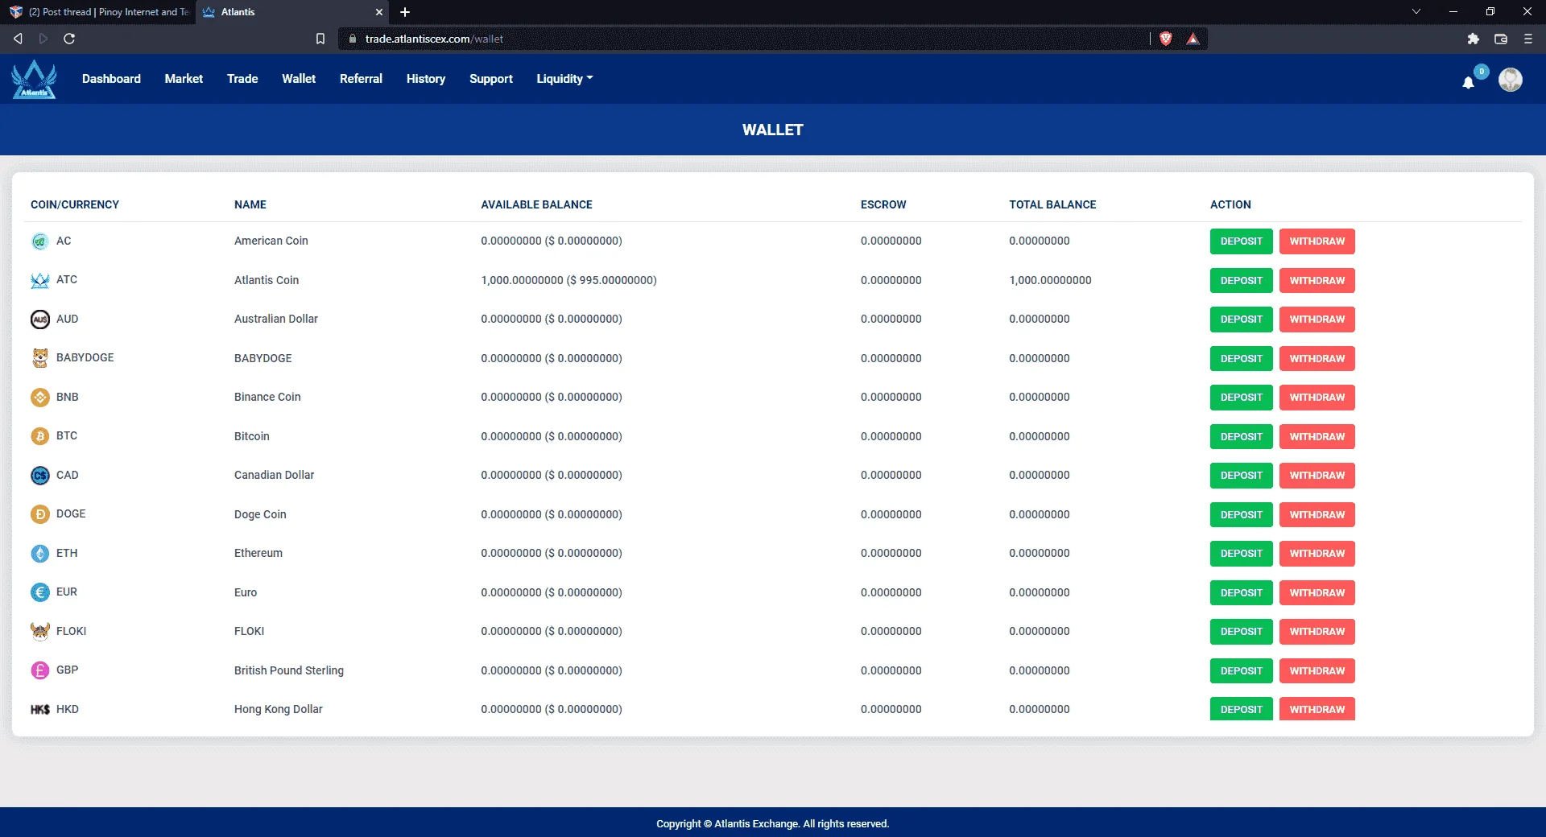Withdraw FLOKI
Image resolution: width=1546 pixels, height=837 pixels.
coord(1317,632)
